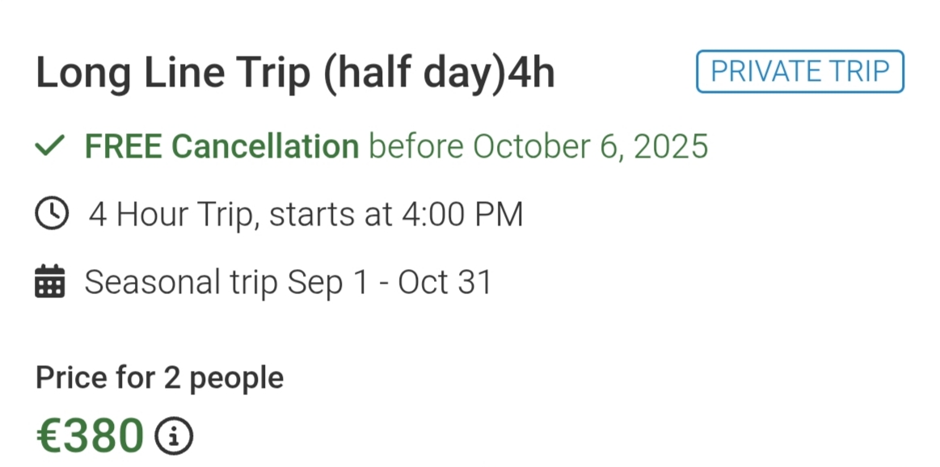Click the 'Price for' label text
The height and width of the screenshot is (467, 940).
tap(96, 377)
